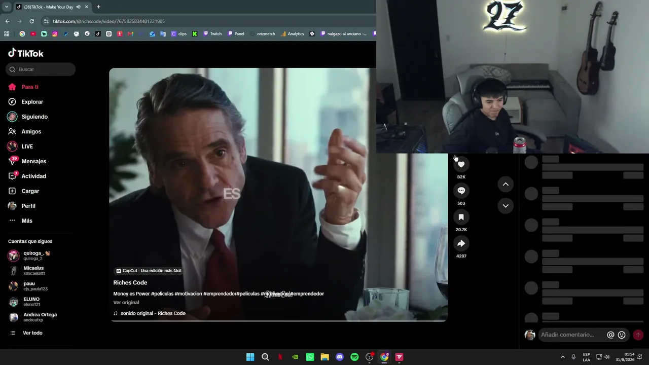View site information icon in address bar
This screenshot has height=365, width=649.
pyautogui.click(x=46, y=21)
